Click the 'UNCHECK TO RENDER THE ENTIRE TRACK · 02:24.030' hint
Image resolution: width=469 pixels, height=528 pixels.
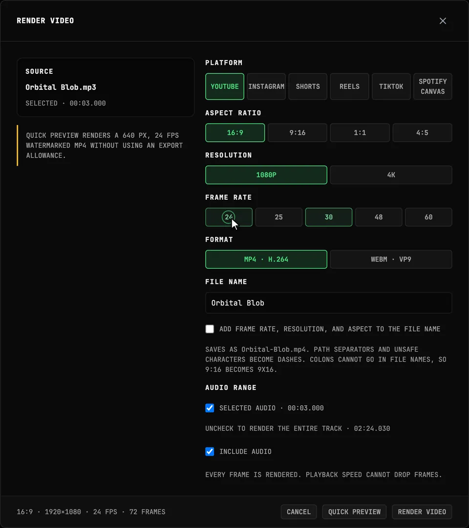[x=298, y=429]
